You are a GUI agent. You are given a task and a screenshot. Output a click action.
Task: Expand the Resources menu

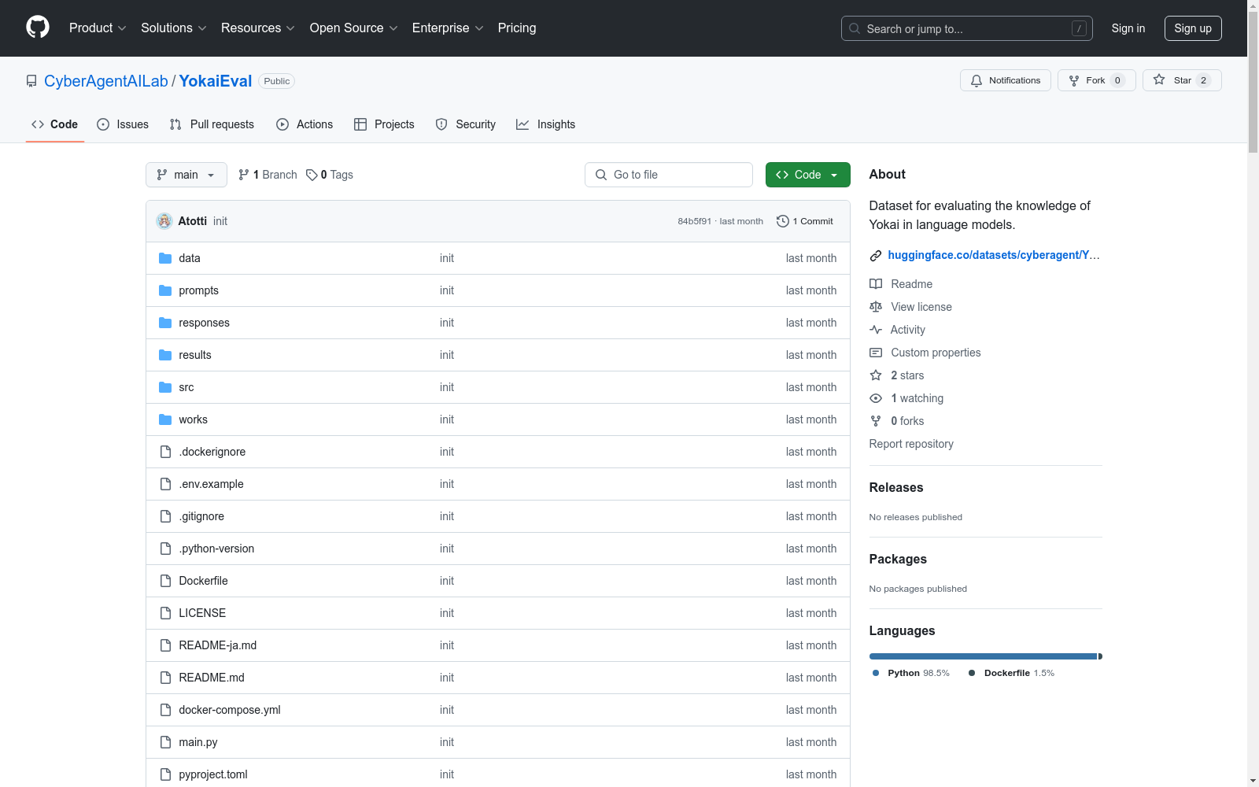(x=258, y=28)
